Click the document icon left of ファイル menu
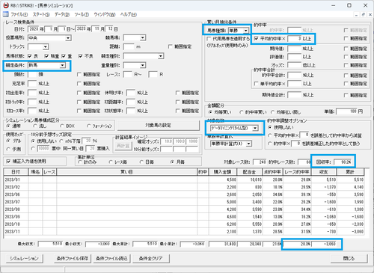The width and height of the screenshot is (374, 273). (5, 14)
